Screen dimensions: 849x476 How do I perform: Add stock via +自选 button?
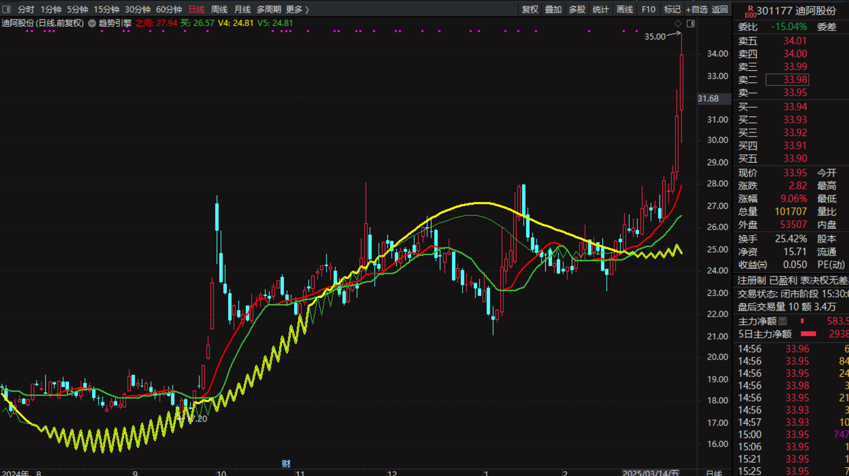coord(697,9)
